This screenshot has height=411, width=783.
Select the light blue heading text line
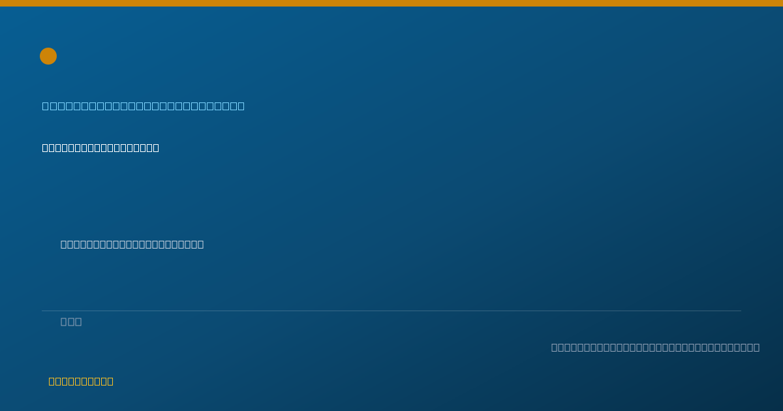[144, 106]
